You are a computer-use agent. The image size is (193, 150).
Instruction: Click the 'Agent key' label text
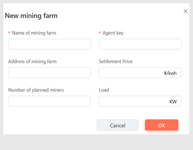coord(113,33)
